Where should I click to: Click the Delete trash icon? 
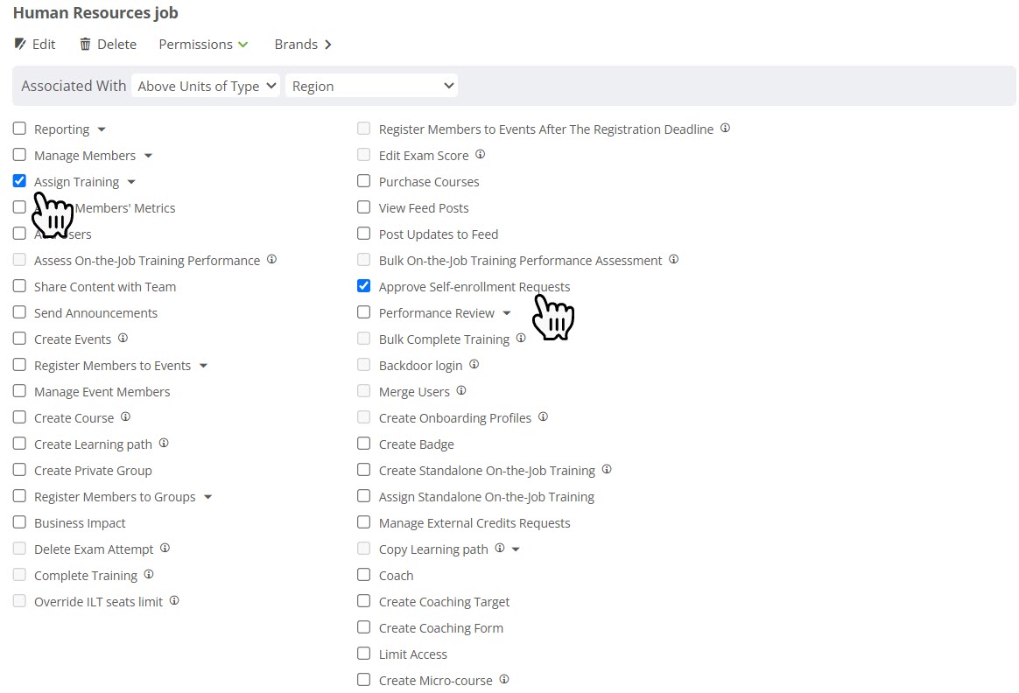click(x=85, y=45)
